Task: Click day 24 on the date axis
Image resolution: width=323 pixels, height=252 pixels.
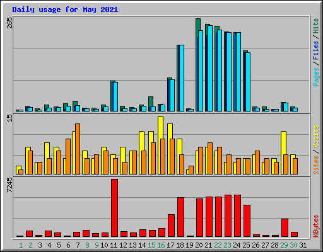Action: [x=237, y=245]
